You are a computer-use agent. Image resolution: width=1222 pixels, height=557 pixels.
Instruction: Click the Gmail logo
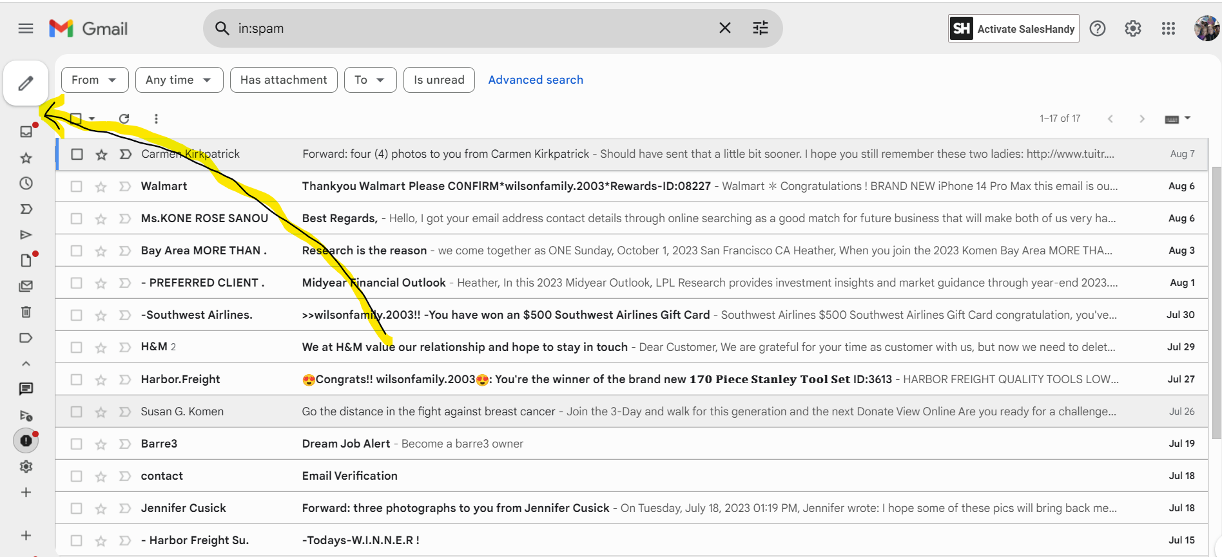pyautogui.click(x=88, y=28)
